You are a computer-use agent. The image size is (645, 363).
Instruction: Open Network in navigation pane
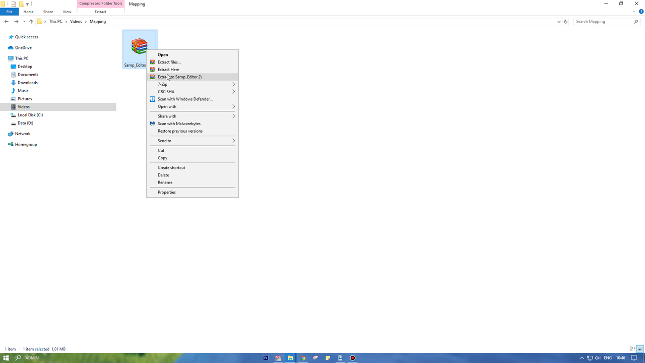click(23, 134)
